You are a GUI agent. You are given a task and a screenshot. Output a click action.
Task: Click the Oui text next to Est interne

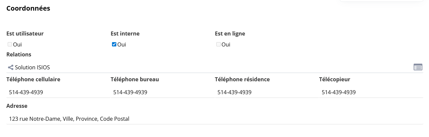coord(122,44)
